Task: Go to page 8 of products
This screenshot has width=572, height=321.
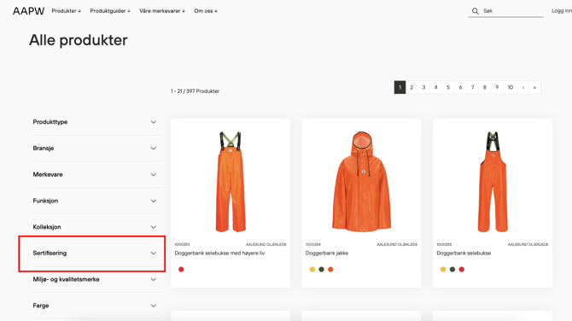Action: click(x=484, y=87)
